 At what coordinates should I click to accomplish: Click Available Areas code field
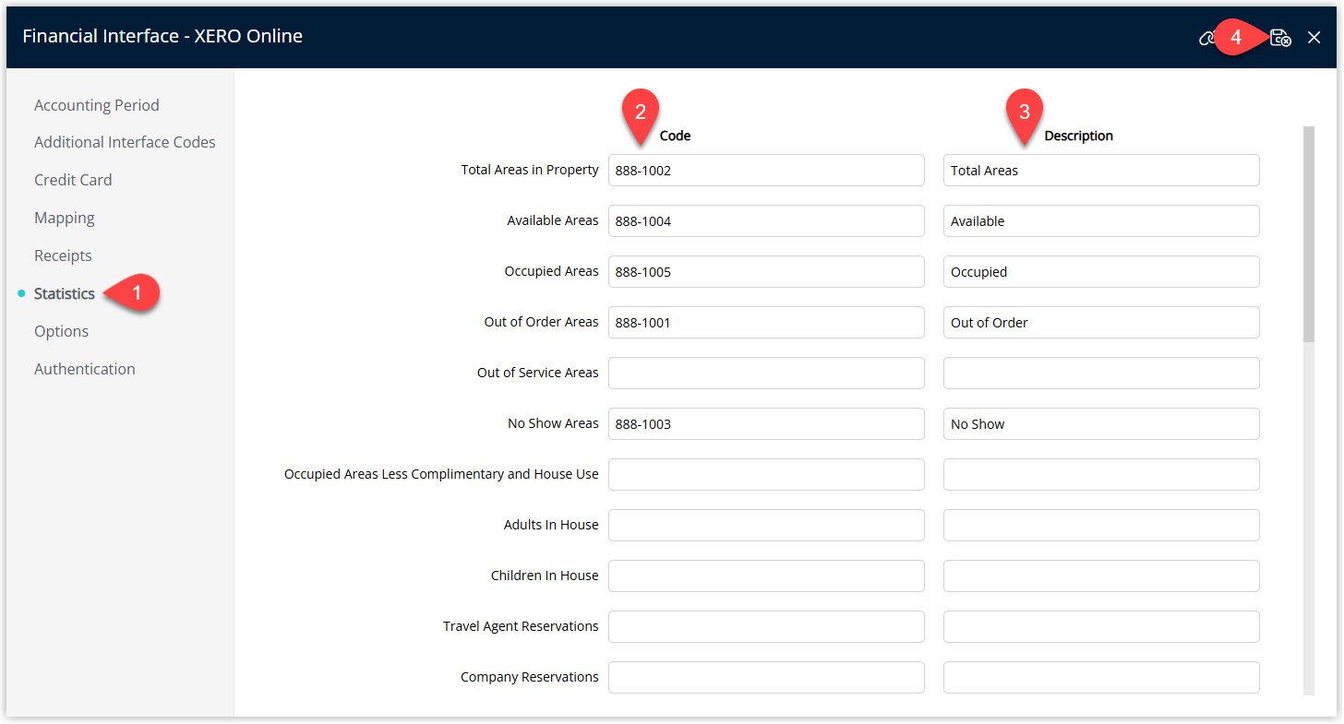pyautogui.click(x=766, y=220)
